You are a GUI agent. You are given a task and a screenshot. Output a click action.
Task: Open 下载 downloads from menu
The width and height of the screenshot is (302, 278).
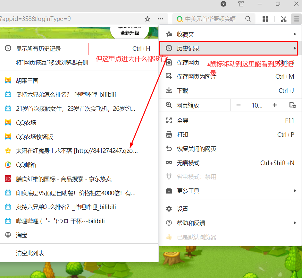coord(231,91)
